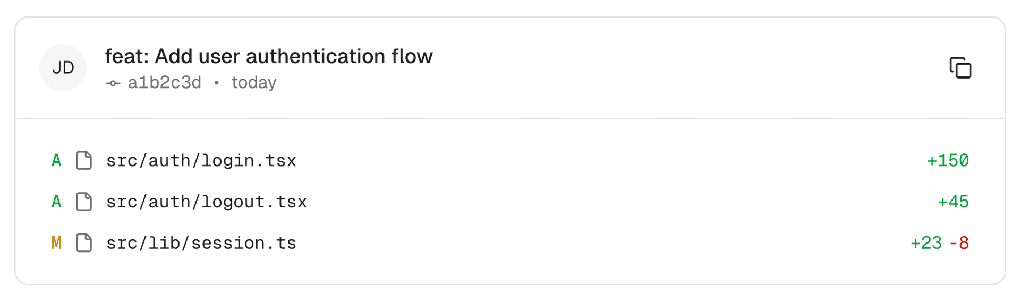Click the green A status badge for login.tsx
This screenshot has width=1020, height=304.
click(56, 160)
